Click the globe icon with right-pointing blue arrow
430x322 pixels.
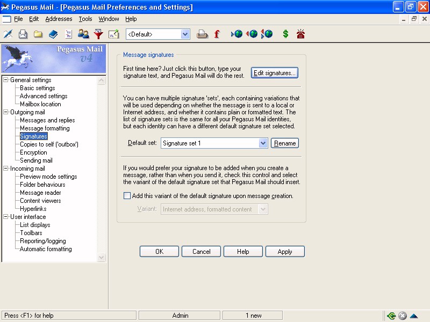pyautogui.click(x=237, y=34)
